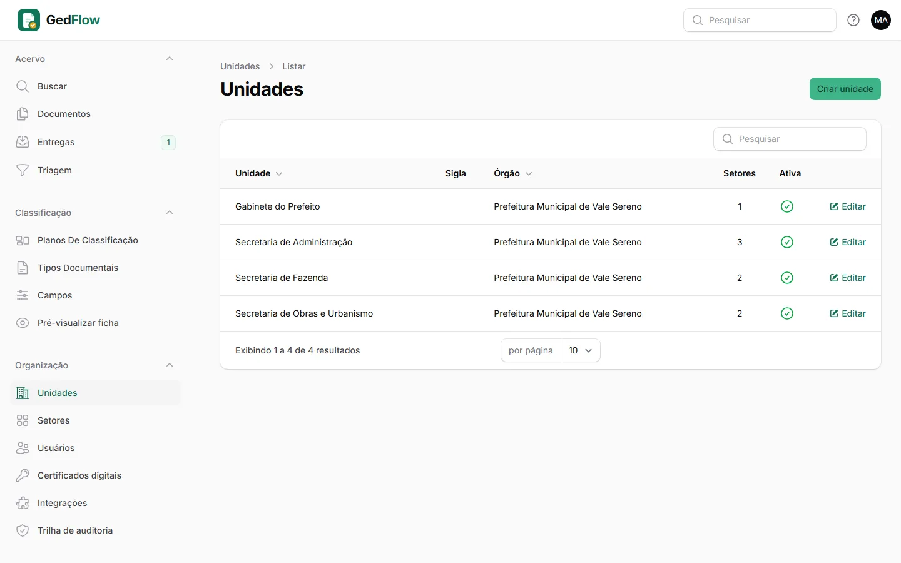This screenshot has width=901, height=563.
Task: Open Documentos from the sidebar menu
Action: tap(96, 114)
